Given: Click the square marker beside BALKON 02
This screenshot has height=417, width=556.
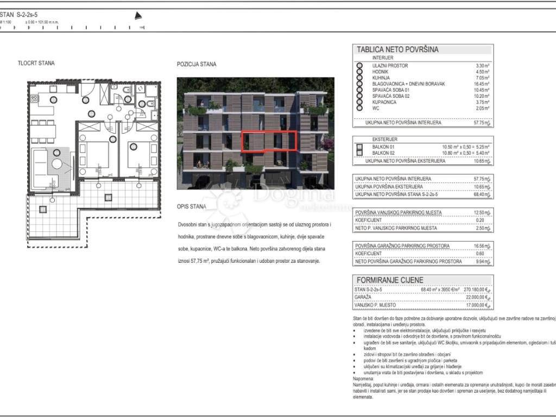Looking at the screenshot, I should tap(359, 153).
